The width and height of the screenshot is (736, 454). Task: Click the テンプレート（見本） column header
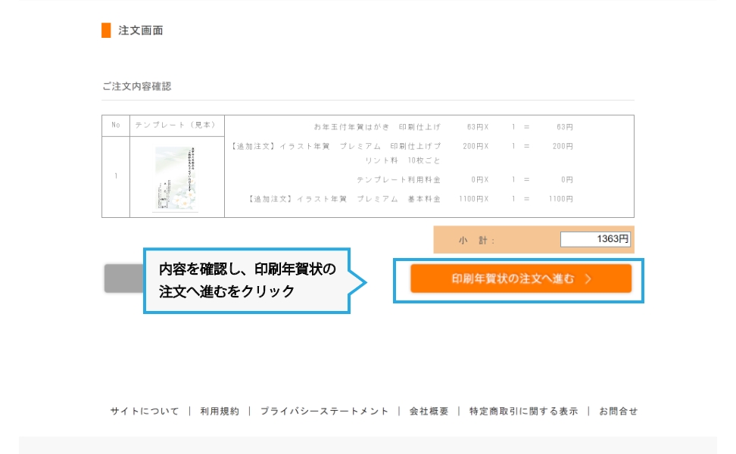click(177, 125)
